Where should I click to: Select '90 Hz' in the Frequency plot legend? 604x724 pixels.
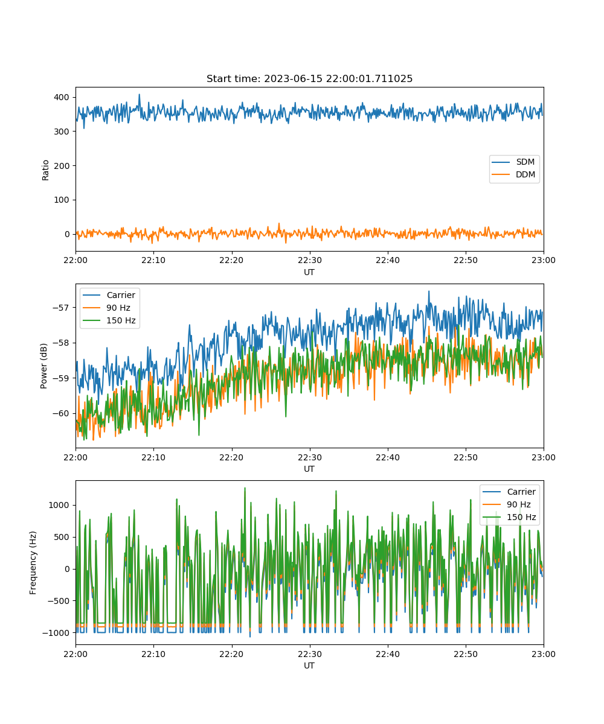[519, 504]
